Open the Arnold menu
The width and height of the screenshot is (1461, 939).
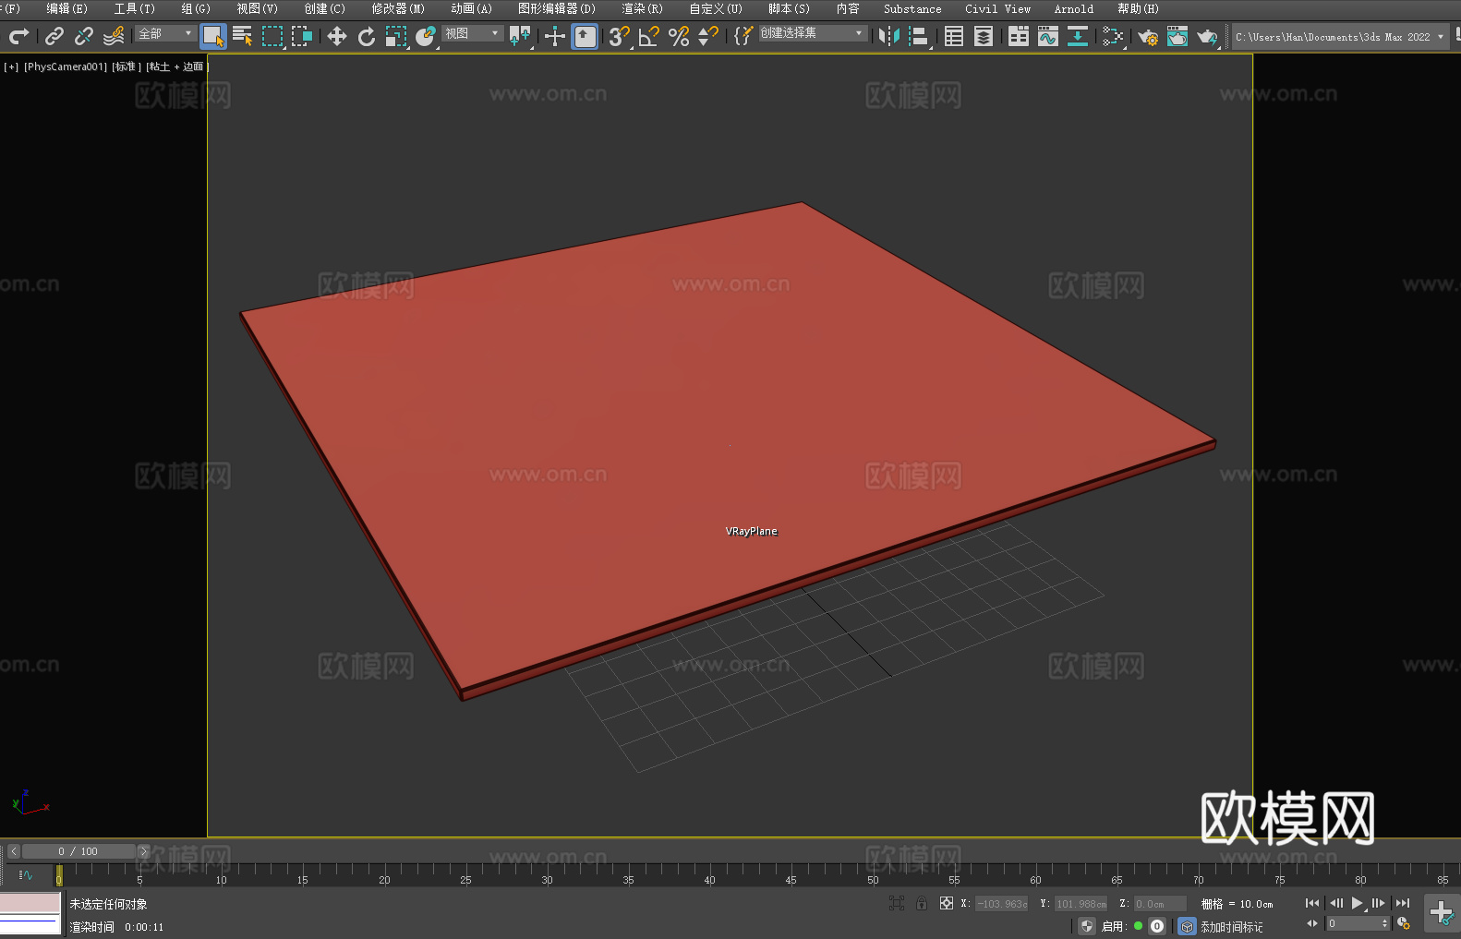pos(1073,8)
